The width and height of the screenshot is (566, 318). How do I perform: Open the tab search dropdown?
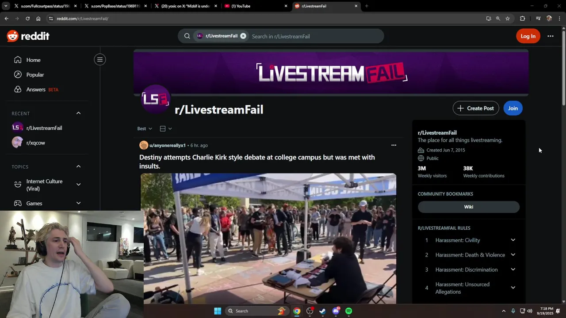tap(6, 6)
